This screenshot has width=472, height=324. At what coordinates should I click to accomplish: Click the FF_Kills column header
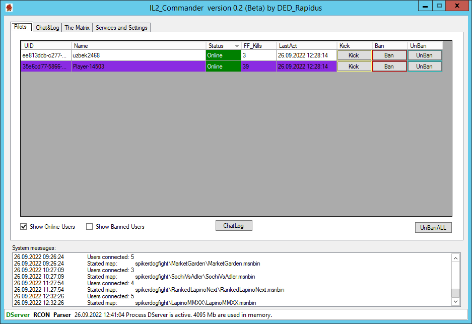258,46
